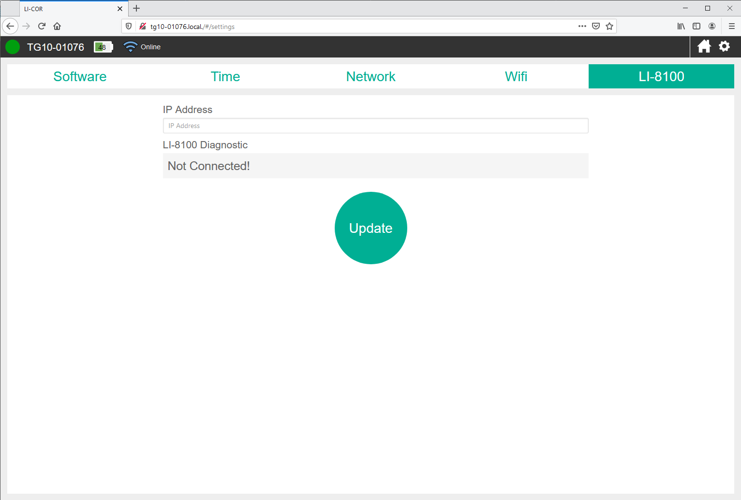Screen dimensions: 741x500
Task: Open the Firefox hamburger menu
Action: 731,26
